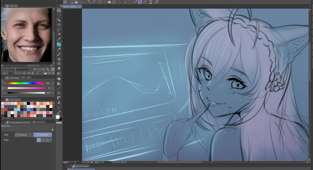The height and width of the screenshot is (170, 313).
Task: Select the Eraser tool
Action: coord(59,69)
